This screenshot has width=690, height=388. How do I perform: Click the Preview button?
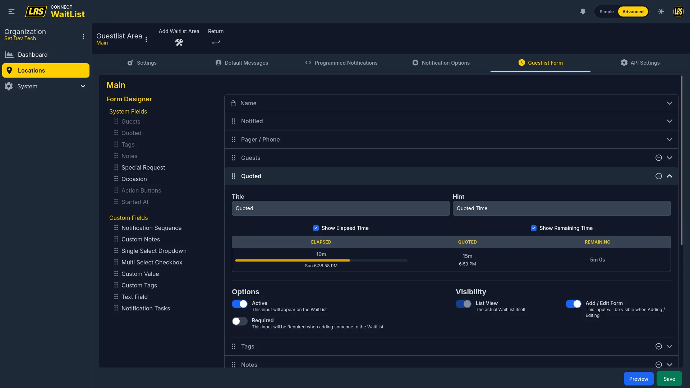click(x=639, y=379)
